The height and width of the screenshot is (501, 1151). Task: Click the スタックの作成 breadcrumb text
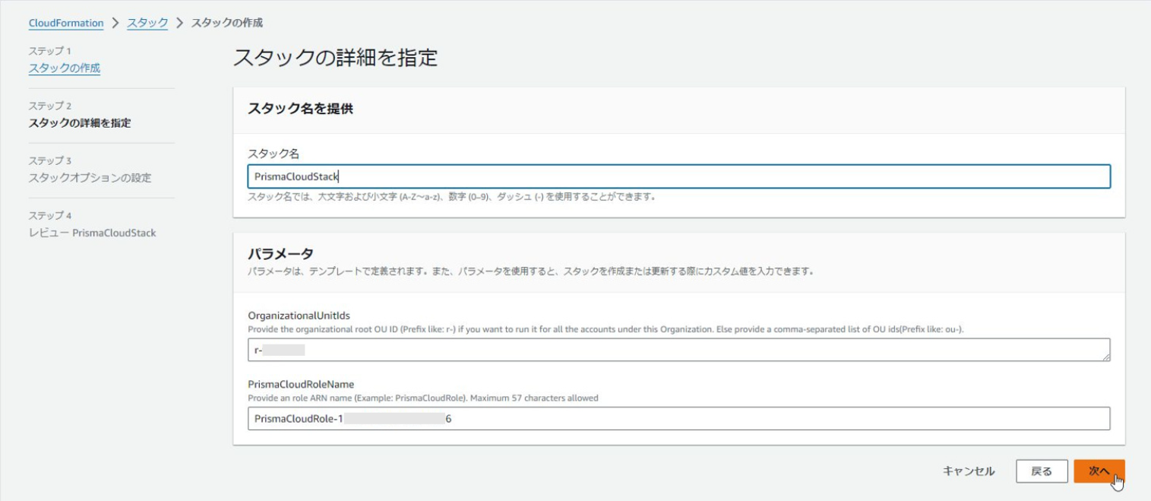pyautogui.click(x=227, y=23)
